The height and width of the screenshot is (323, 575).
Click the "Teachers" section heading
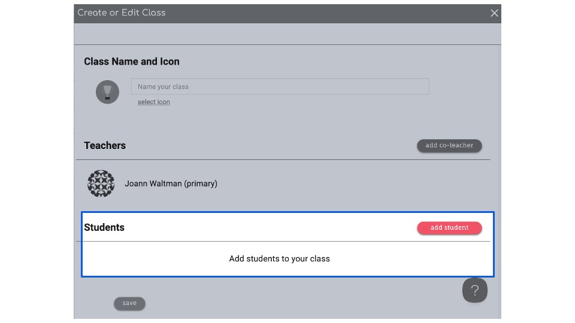(105, 145)
